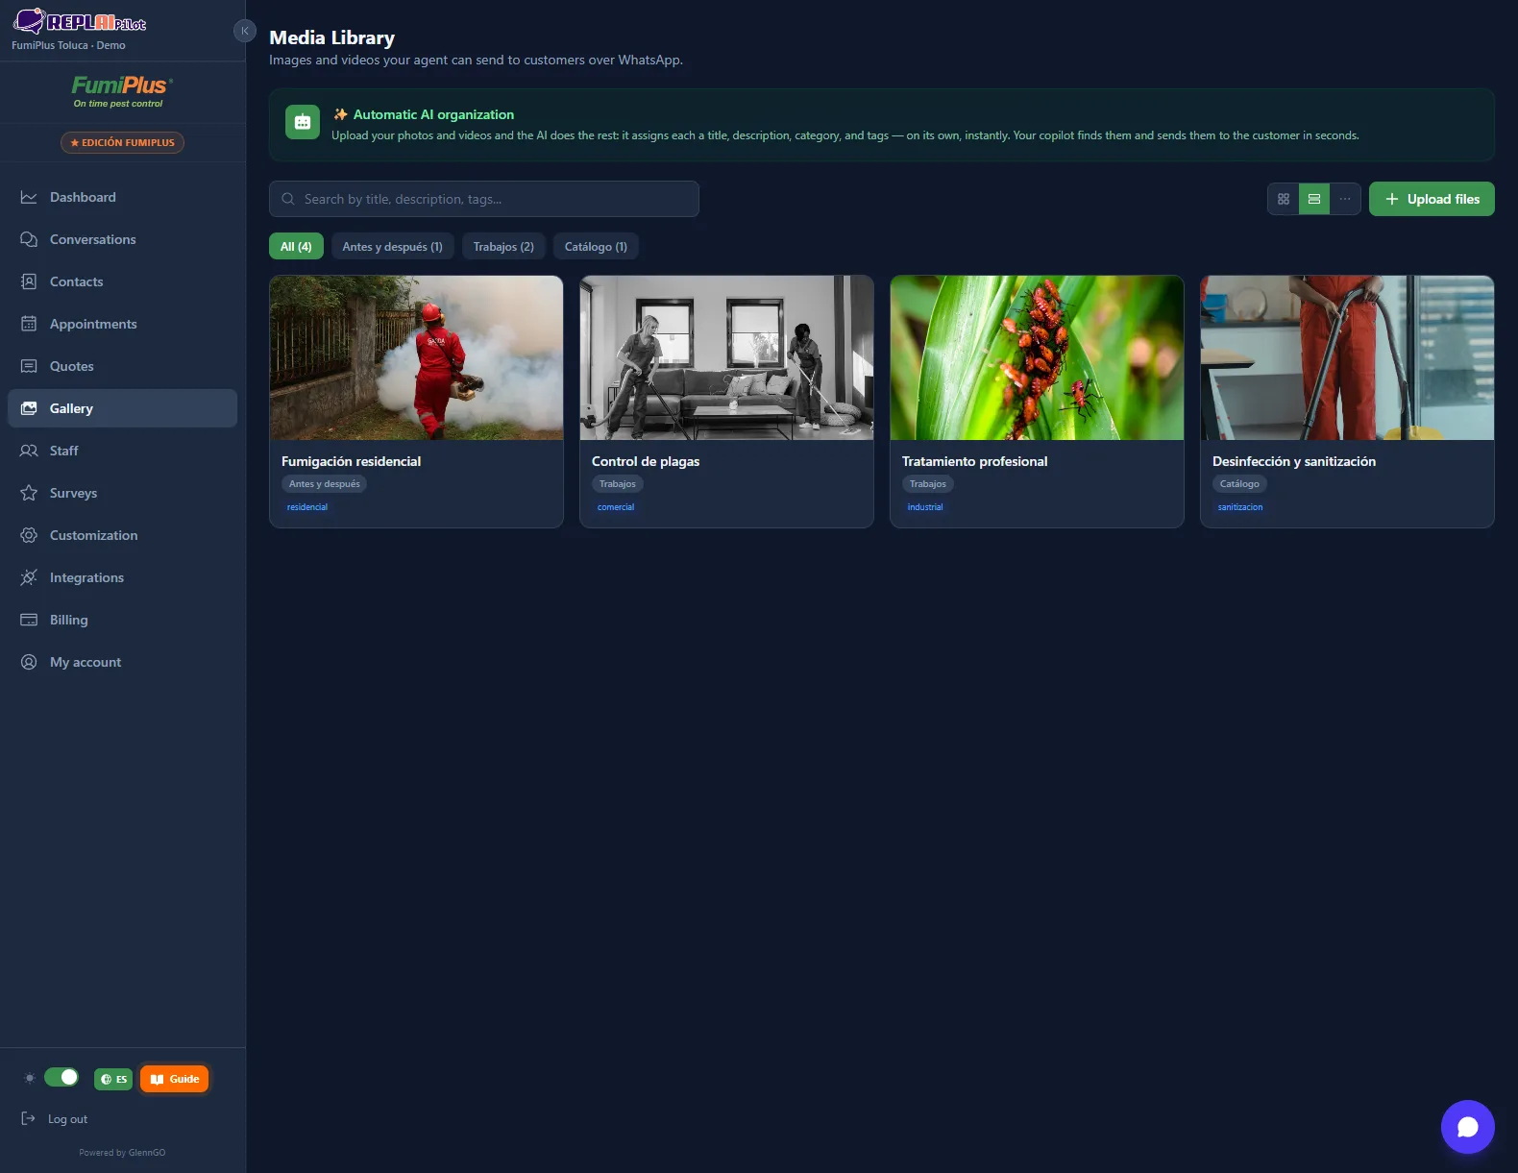Click the sanitizacion tag
The width and height of the screenshot is (1518, 1173).
click(1240, 507)
